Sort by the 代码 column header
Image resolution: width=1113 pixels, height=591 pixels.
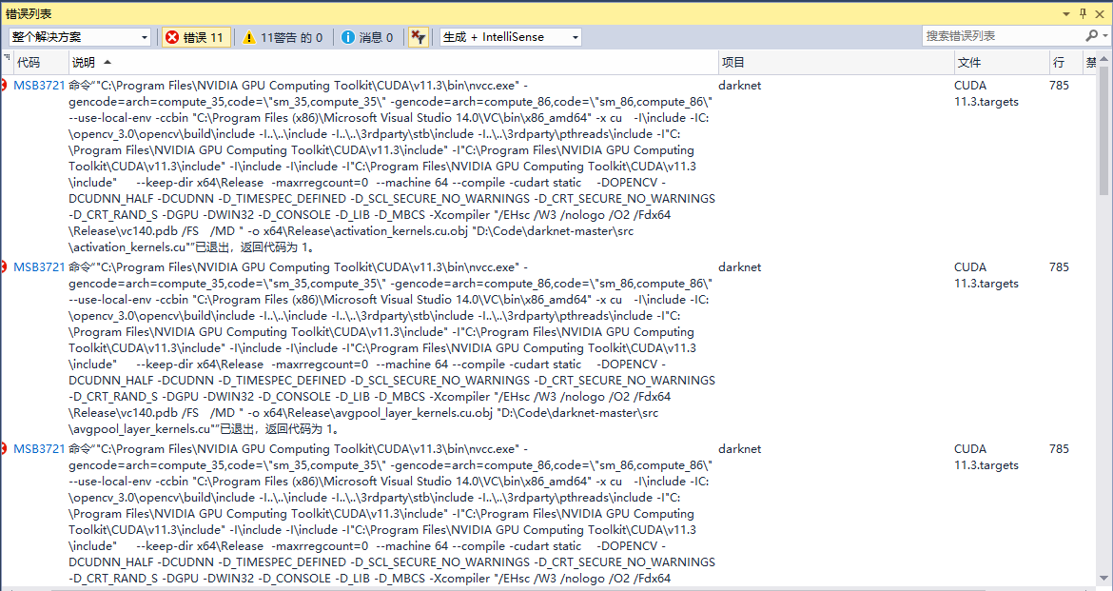(x=29, y=62)
